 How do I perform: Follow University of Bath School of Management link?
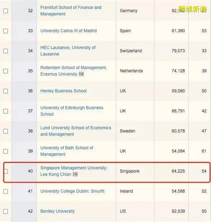(x=67, y=151)
